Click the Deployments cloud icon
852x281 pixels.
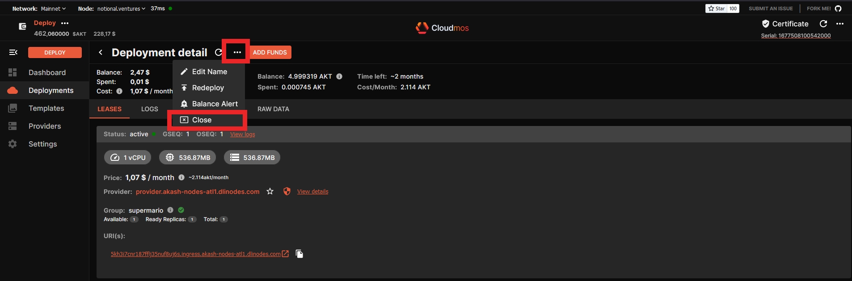coord(13,90)
